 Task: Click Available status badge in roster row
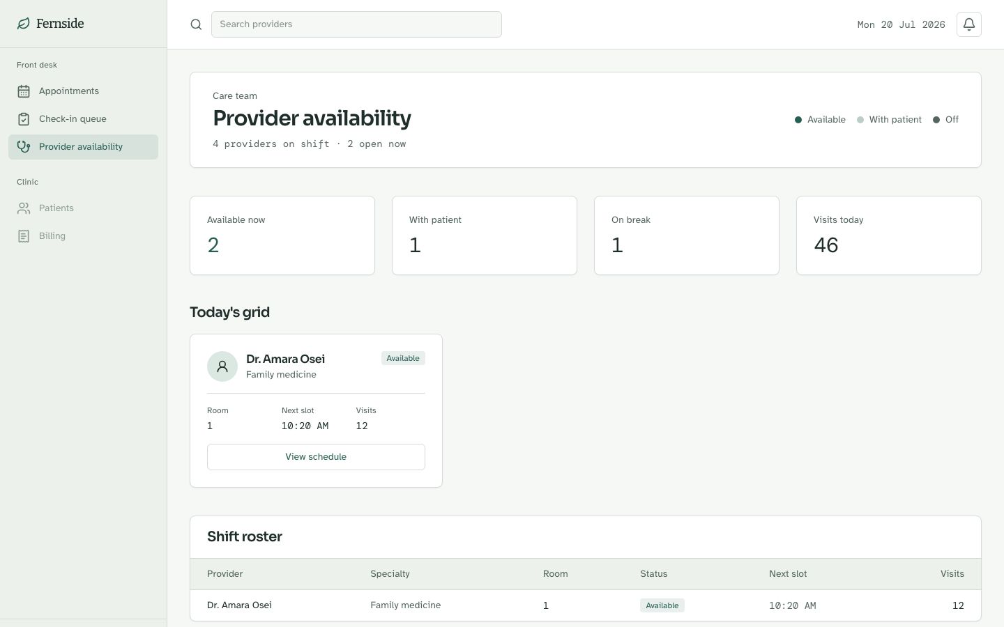662,605
